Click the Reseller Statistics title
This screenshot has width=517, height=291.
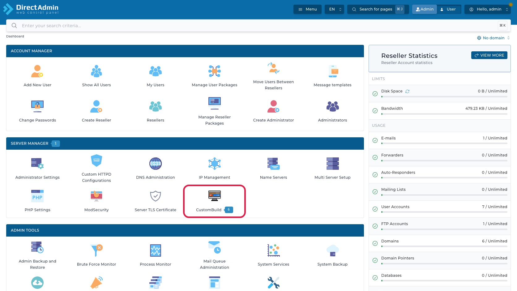pyautogui.click(x=409, y=56)
